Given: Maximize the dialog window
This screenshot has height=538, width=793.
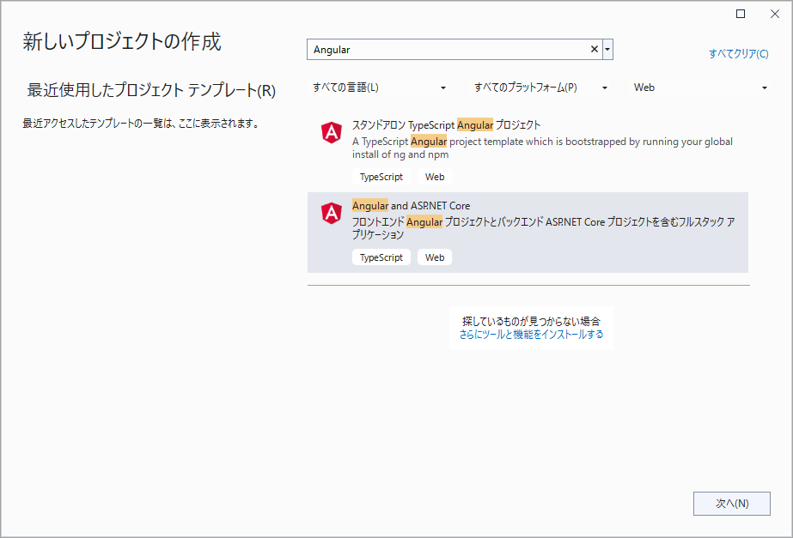Looking at the screenshot, I should (x=741, y=14).
